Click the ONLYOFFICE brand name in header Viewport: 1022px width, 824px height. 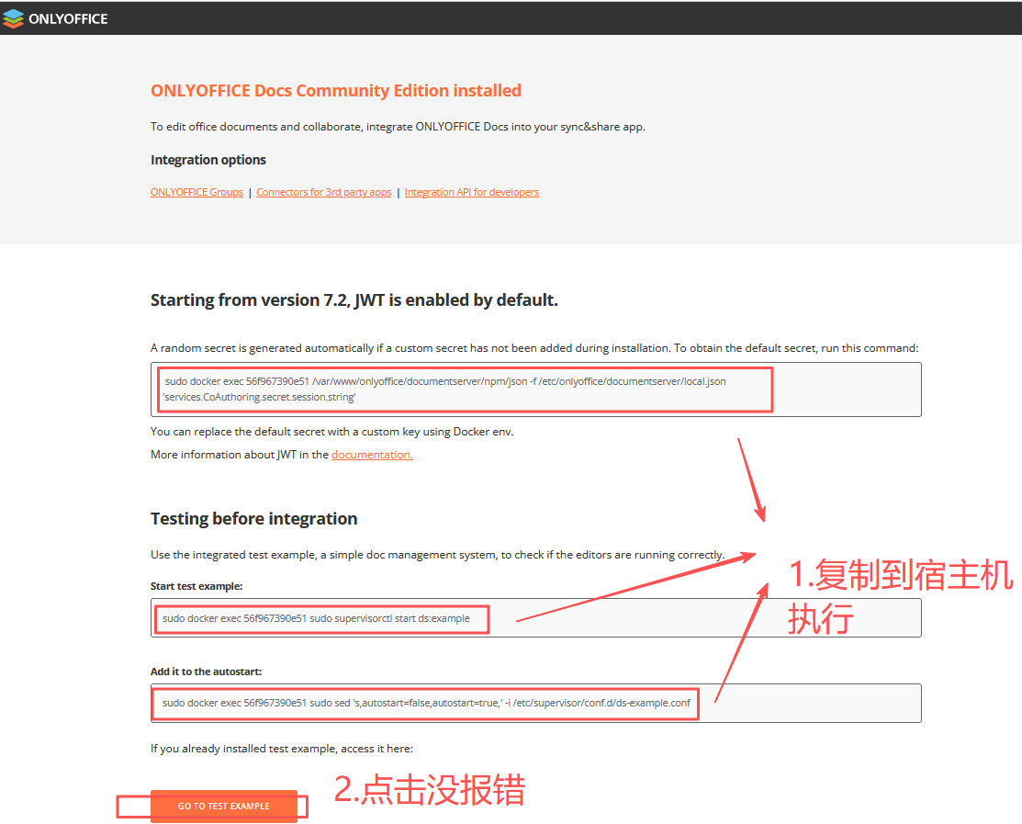(x=68, y=18)
